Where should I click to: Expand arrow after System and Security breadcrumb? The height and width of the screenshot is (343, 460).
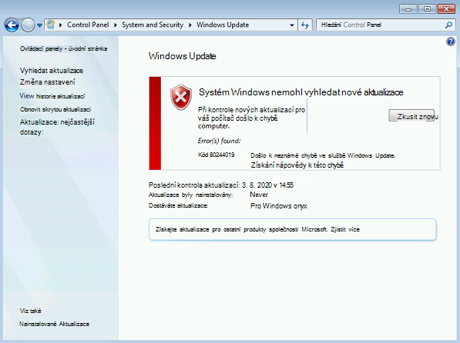coord(190,25)
